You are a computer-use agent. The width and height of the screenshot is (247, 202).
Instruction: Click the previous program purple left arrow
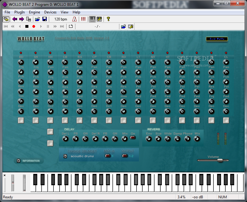pyautogui.click(x=15, y=19)
